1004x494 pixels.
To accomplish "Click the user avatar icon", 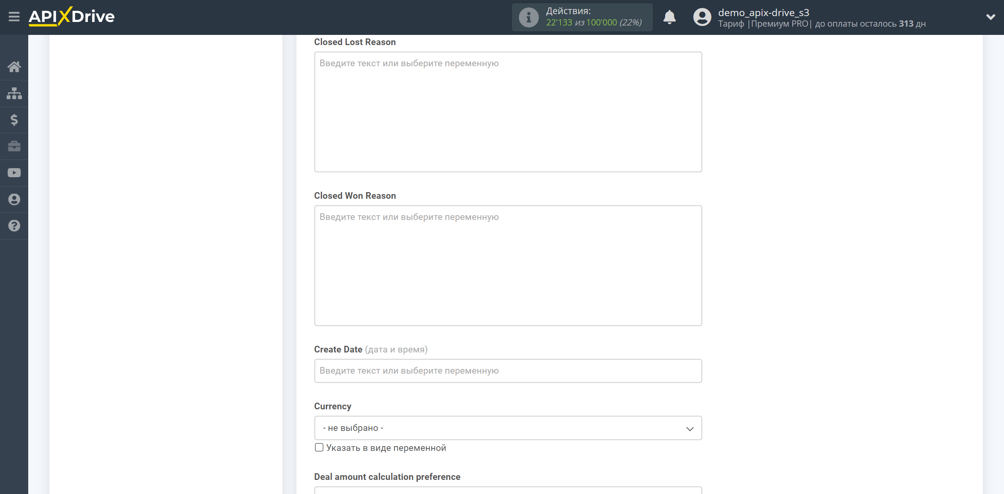I will click(702, 17).
